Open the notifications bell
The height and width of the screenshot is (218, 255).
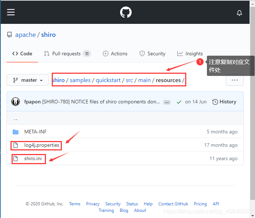pos(239,13)
